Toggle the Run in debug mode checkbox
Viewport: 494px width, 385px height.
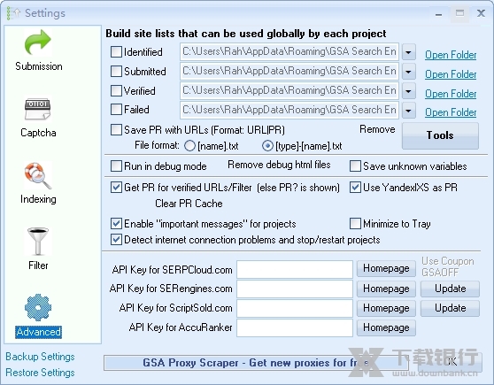coord(116,166)
